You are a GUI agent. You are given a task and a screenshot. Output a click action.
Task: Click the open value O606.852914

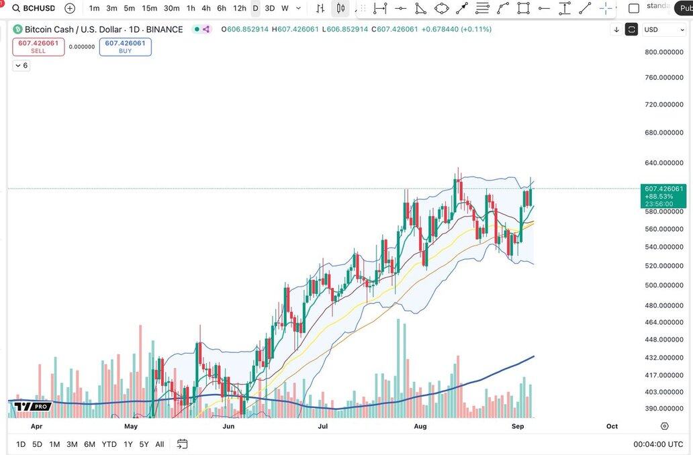tap(245, 30)
